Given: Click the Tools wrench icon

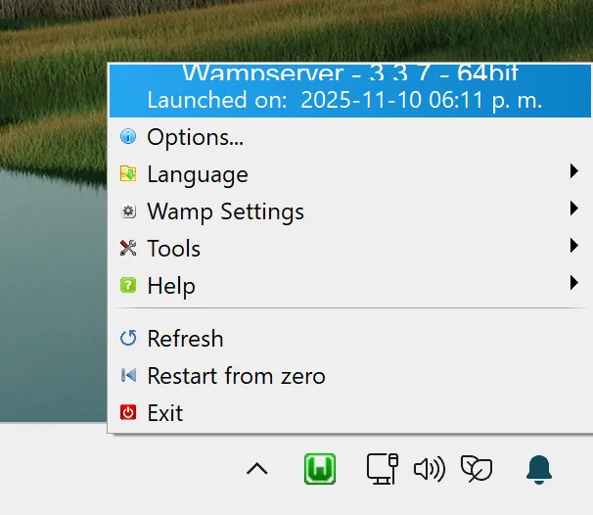Looking at the screenshot, I should pyautogui.click(x=128, y=249).
